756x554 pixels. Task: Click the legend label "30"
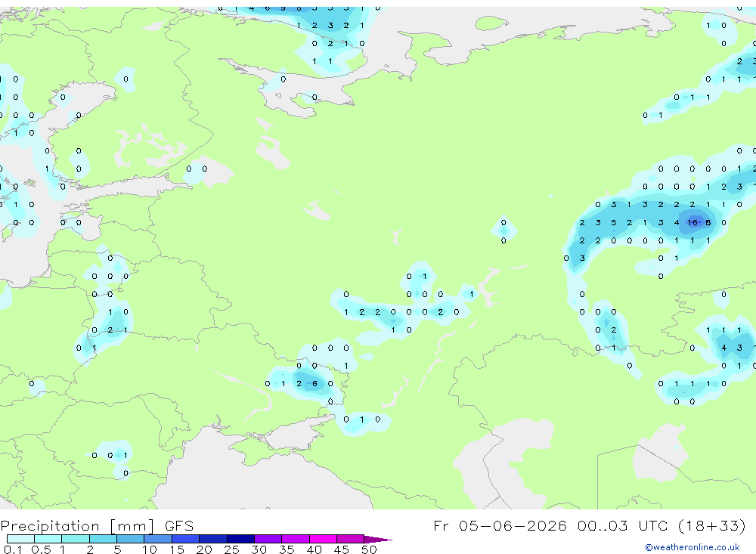(x=259, y=549)
